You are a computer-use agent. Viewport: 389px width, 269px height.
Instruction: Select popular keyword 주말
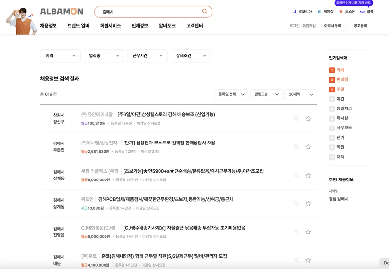click(340, 89)
